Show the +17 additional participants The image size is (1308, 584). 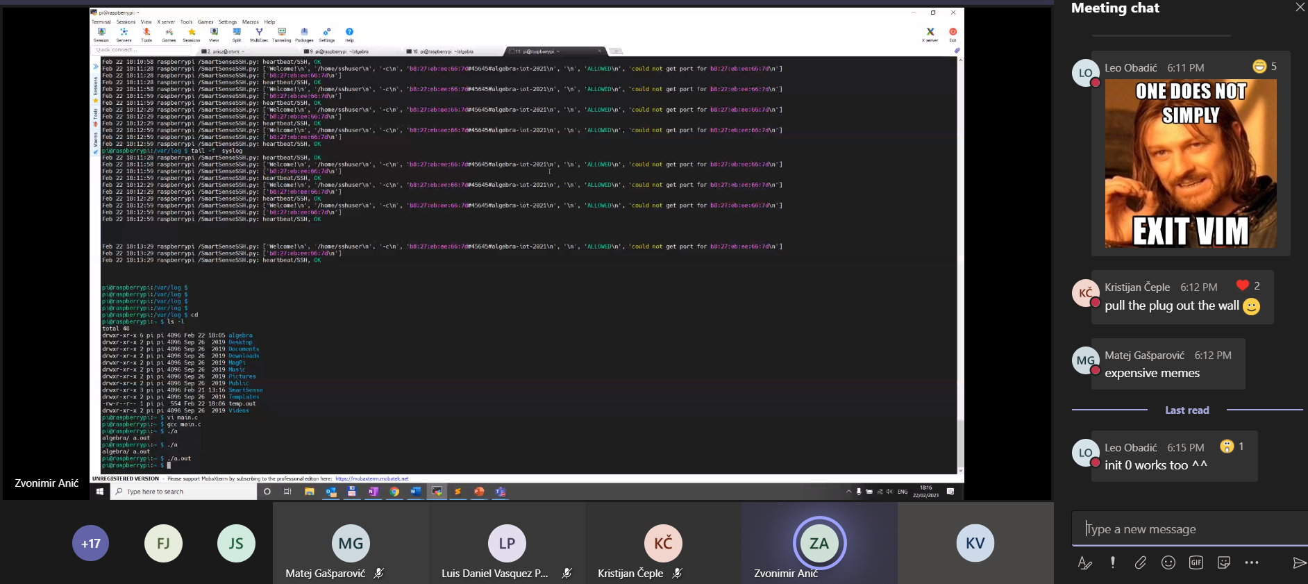[91, 543]
